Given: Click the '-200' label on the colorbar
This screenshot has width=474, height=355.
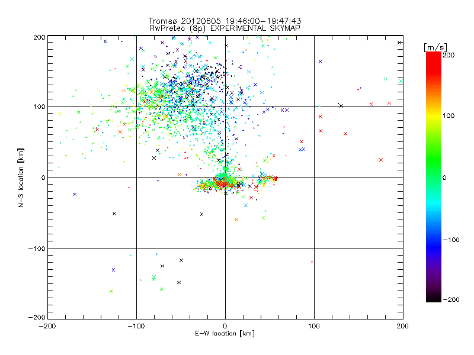Looking at the screenshot, I should coord(451,299).
